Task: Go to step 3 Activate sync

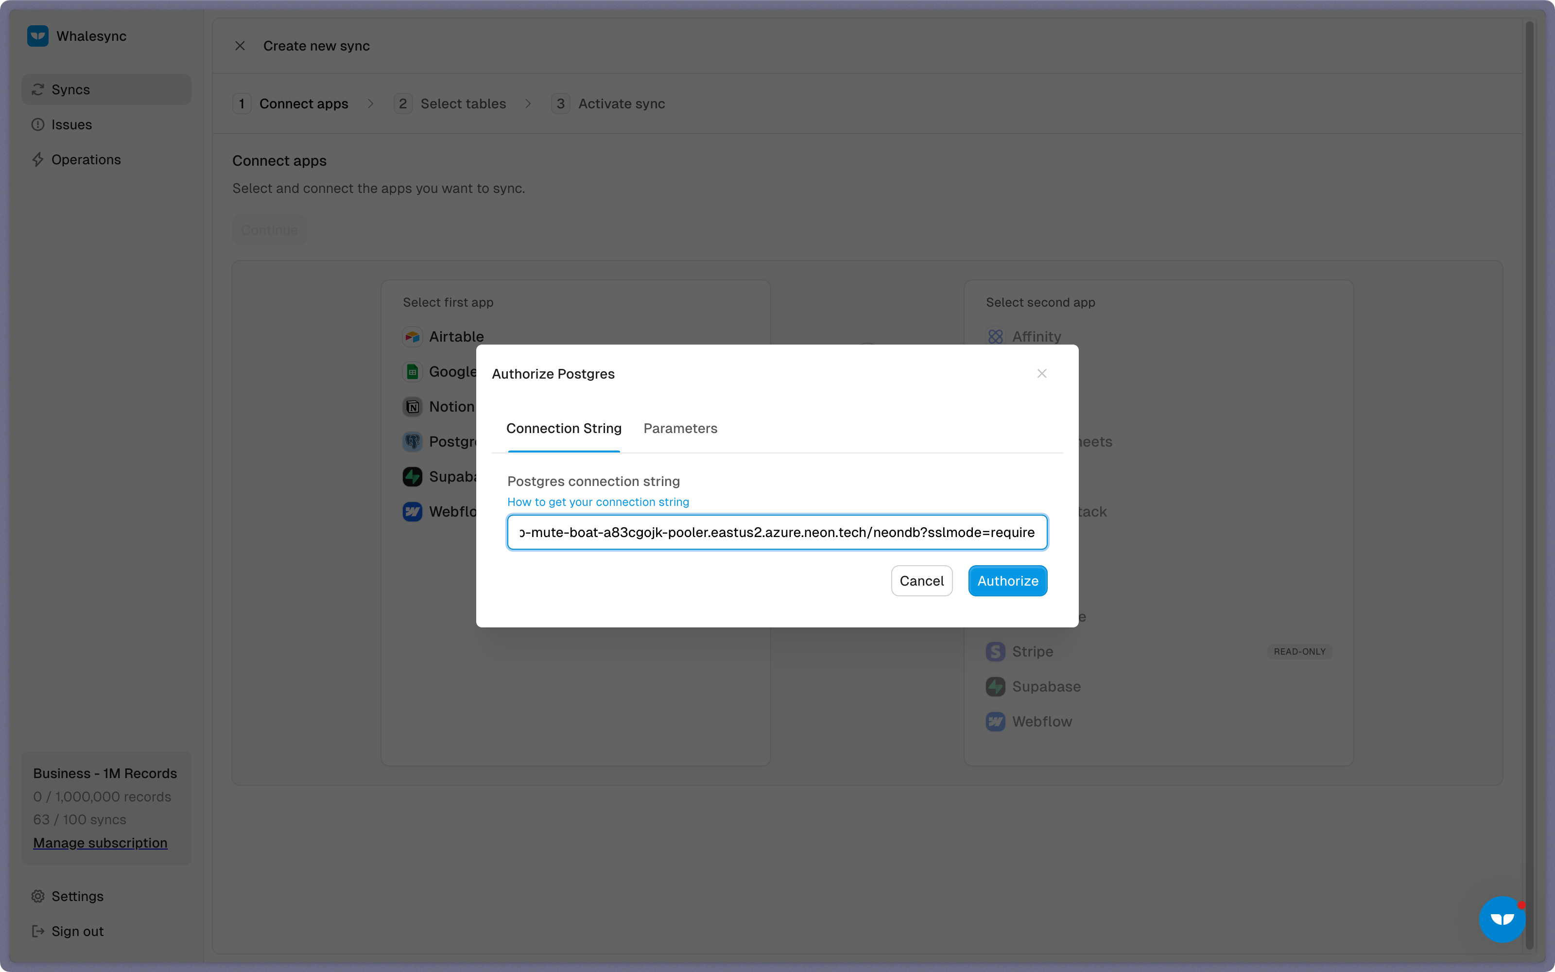Action: [608, 104]
